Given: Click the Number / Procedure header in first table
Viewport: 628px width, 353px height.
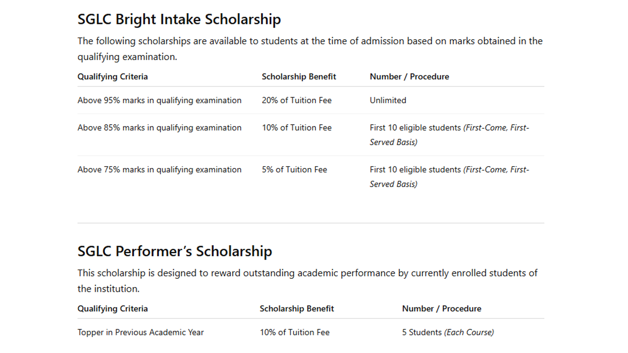Looking at the screenshot, I should (x=409, y=76).
